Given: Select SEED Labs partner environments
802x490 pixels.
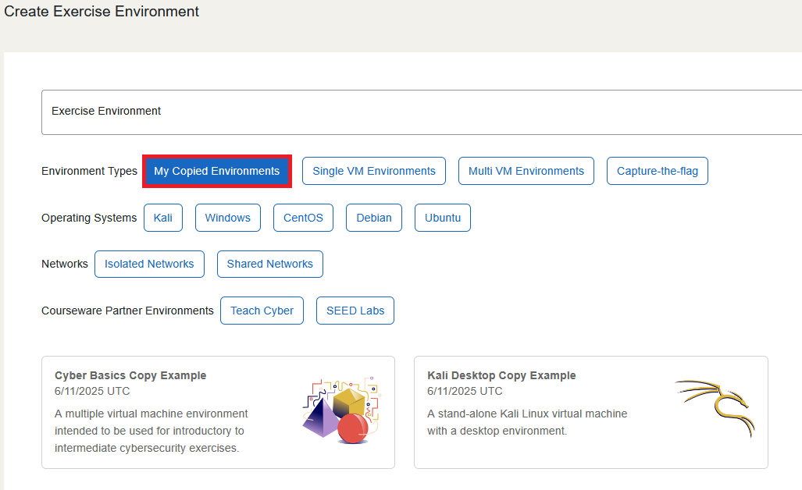Looking at the screenshot, I should tap(355, 311).
